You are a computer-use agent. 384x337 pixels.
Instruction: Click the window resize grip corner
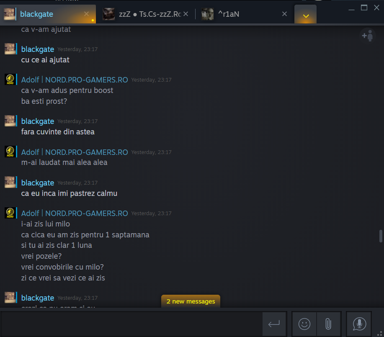[x=379, y=333]
